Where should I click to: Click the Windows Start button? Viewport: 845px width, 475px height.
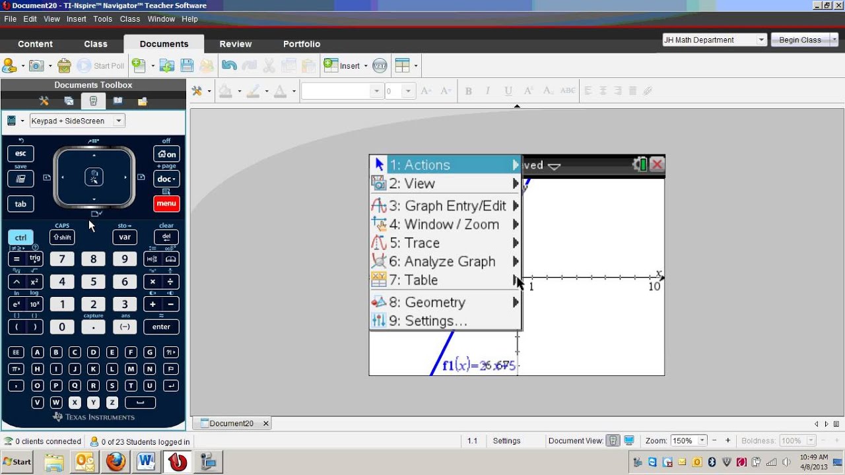tap(17, 462)
